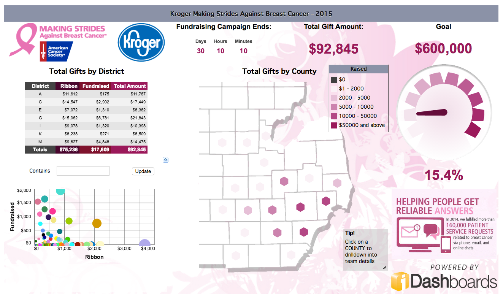Sort by the District column header
503x306 pixels.
[x=40, y=86]
